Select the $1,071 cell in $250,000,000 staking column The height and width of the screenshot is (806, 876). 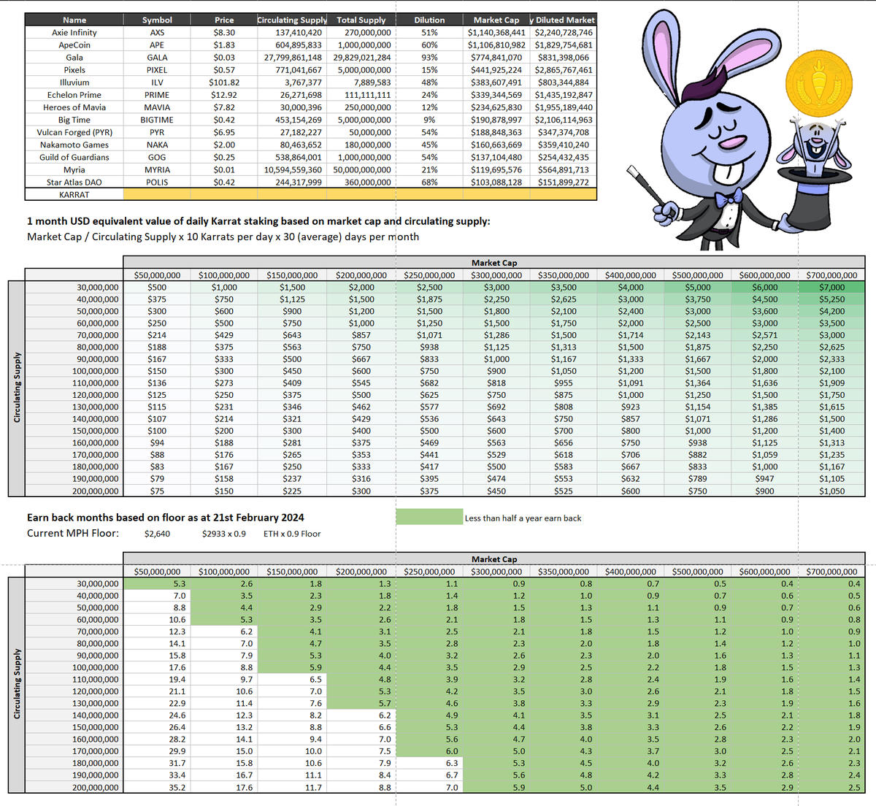429,335
